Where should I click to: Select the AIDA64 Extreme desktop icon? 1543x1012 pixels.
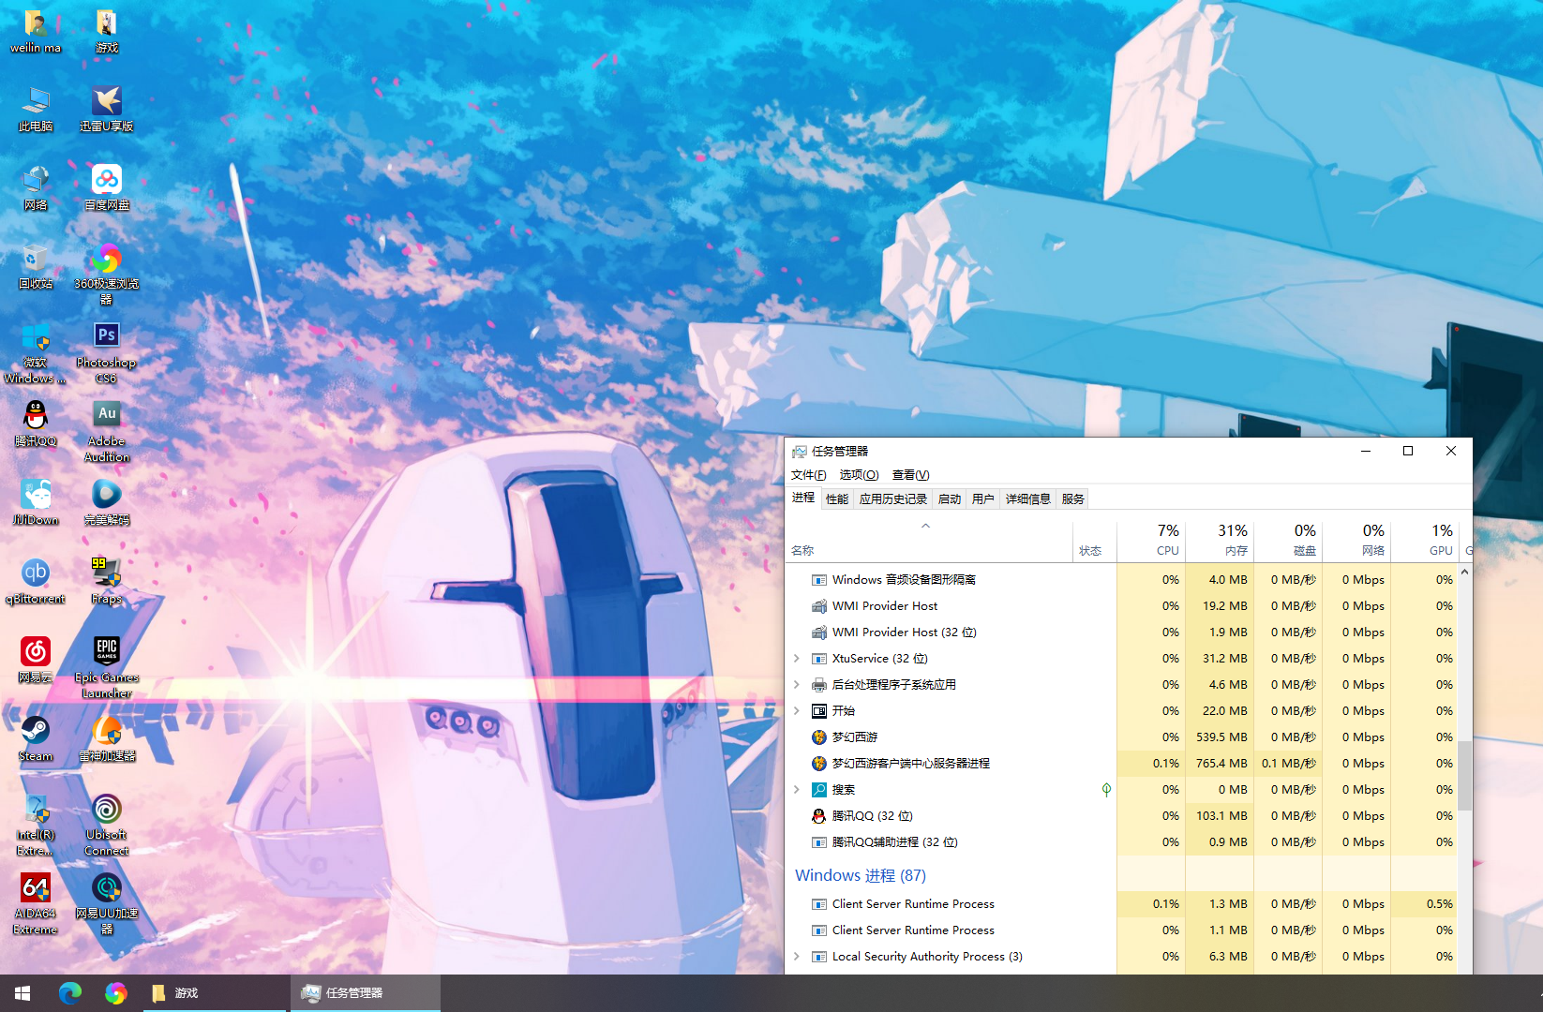point(36,904)
